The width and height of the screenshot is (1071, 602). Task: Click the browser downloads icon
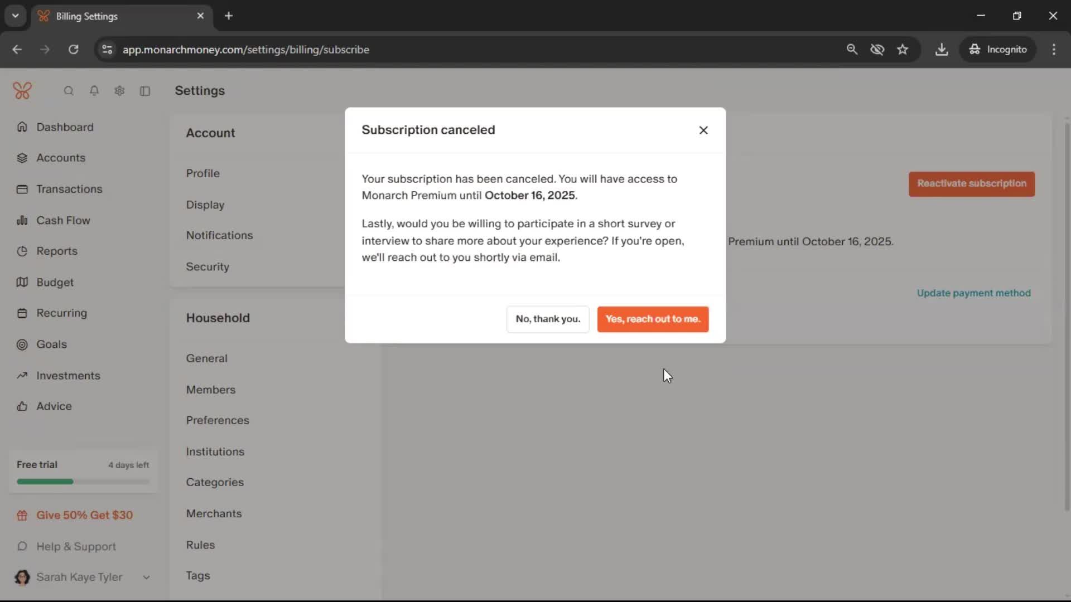pyautogui.click(x=942, y=50)
